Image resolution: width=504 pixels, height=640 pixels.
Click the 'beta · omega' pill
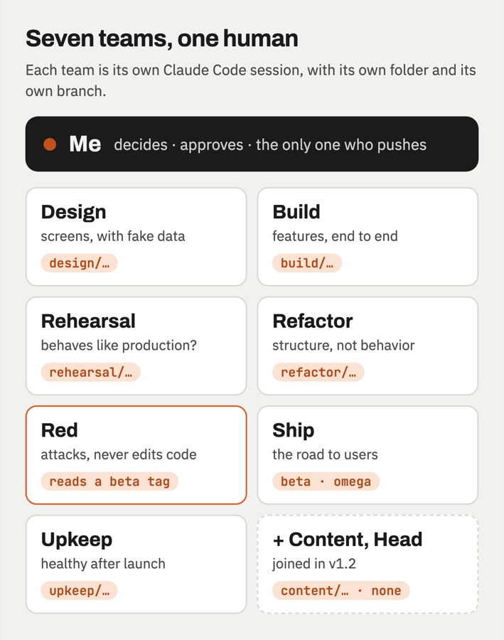coord(326,481)
